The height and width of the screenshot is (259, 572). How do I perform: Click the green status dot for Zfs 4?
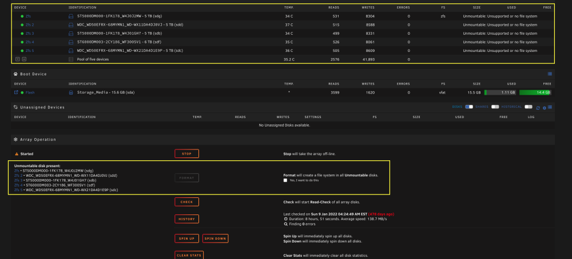pos(22,42)
